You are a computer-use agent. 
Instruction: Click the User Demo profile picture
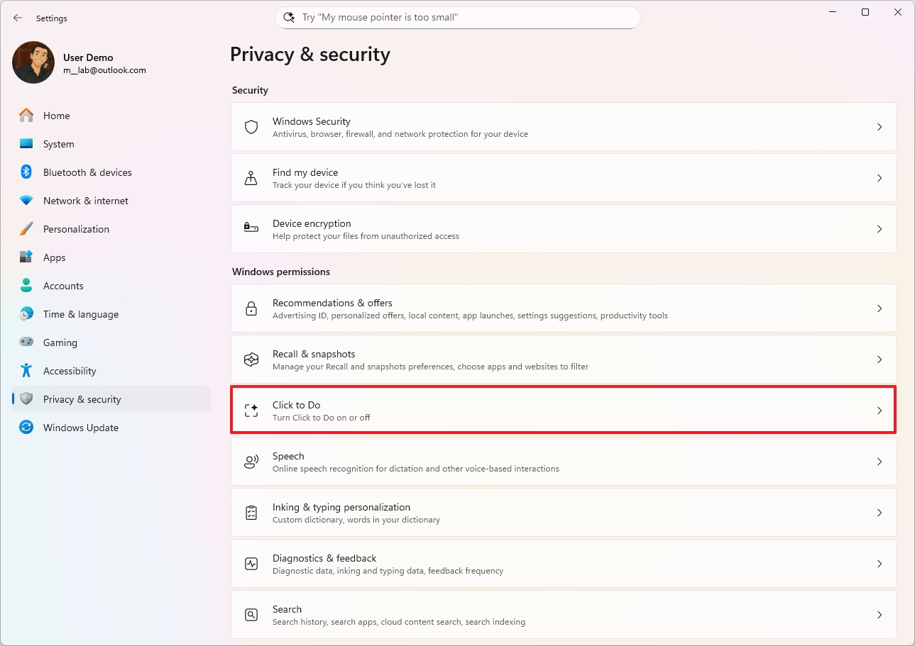pyautogui.click(x=33, y=62)
